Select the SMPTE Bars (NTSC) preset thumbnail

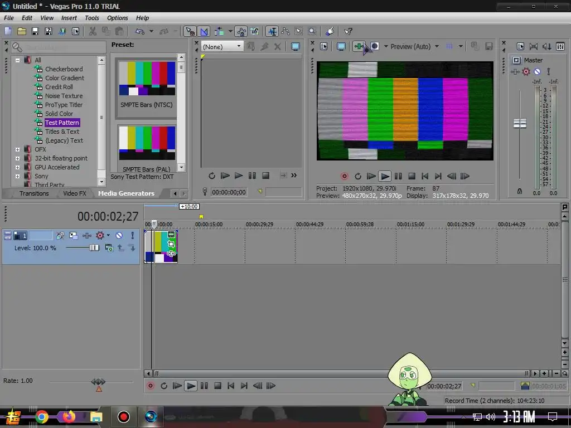[x=147, y=79]
